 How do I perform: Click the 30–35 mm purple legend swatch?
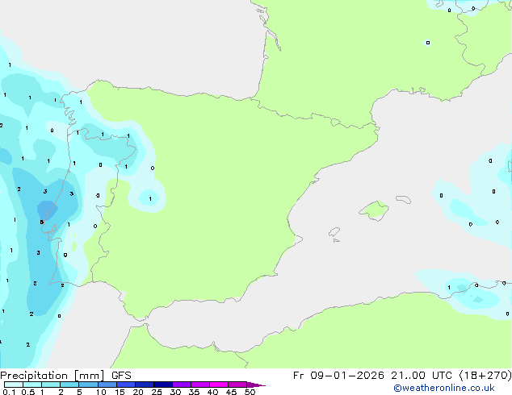click(182, 385)
